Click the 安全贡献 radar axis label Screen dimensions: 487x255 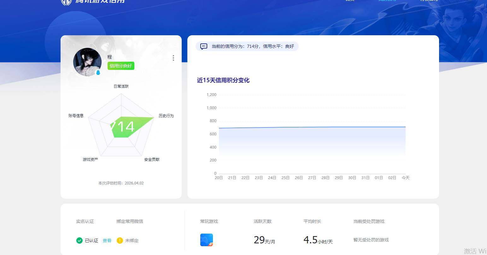tap(152, 160)
